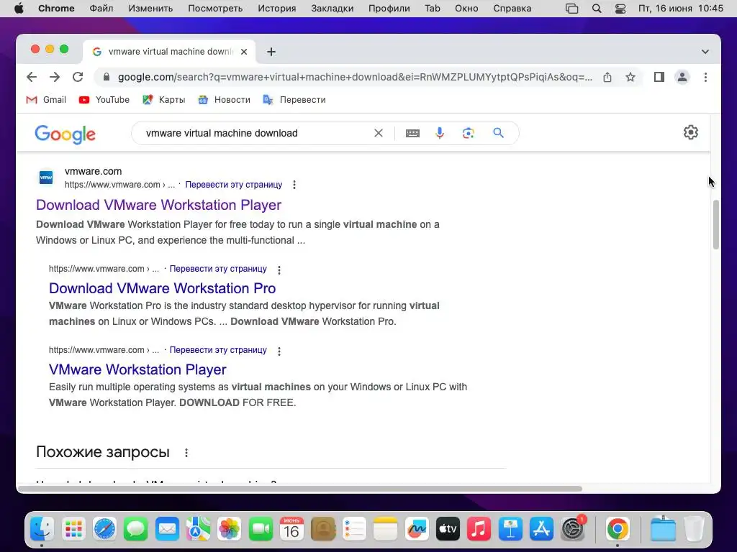The width and height of the screenshot is (737, 552).
Task: Open Перевести bookmark
Action: pyautogui.click(x=294, y=99)
